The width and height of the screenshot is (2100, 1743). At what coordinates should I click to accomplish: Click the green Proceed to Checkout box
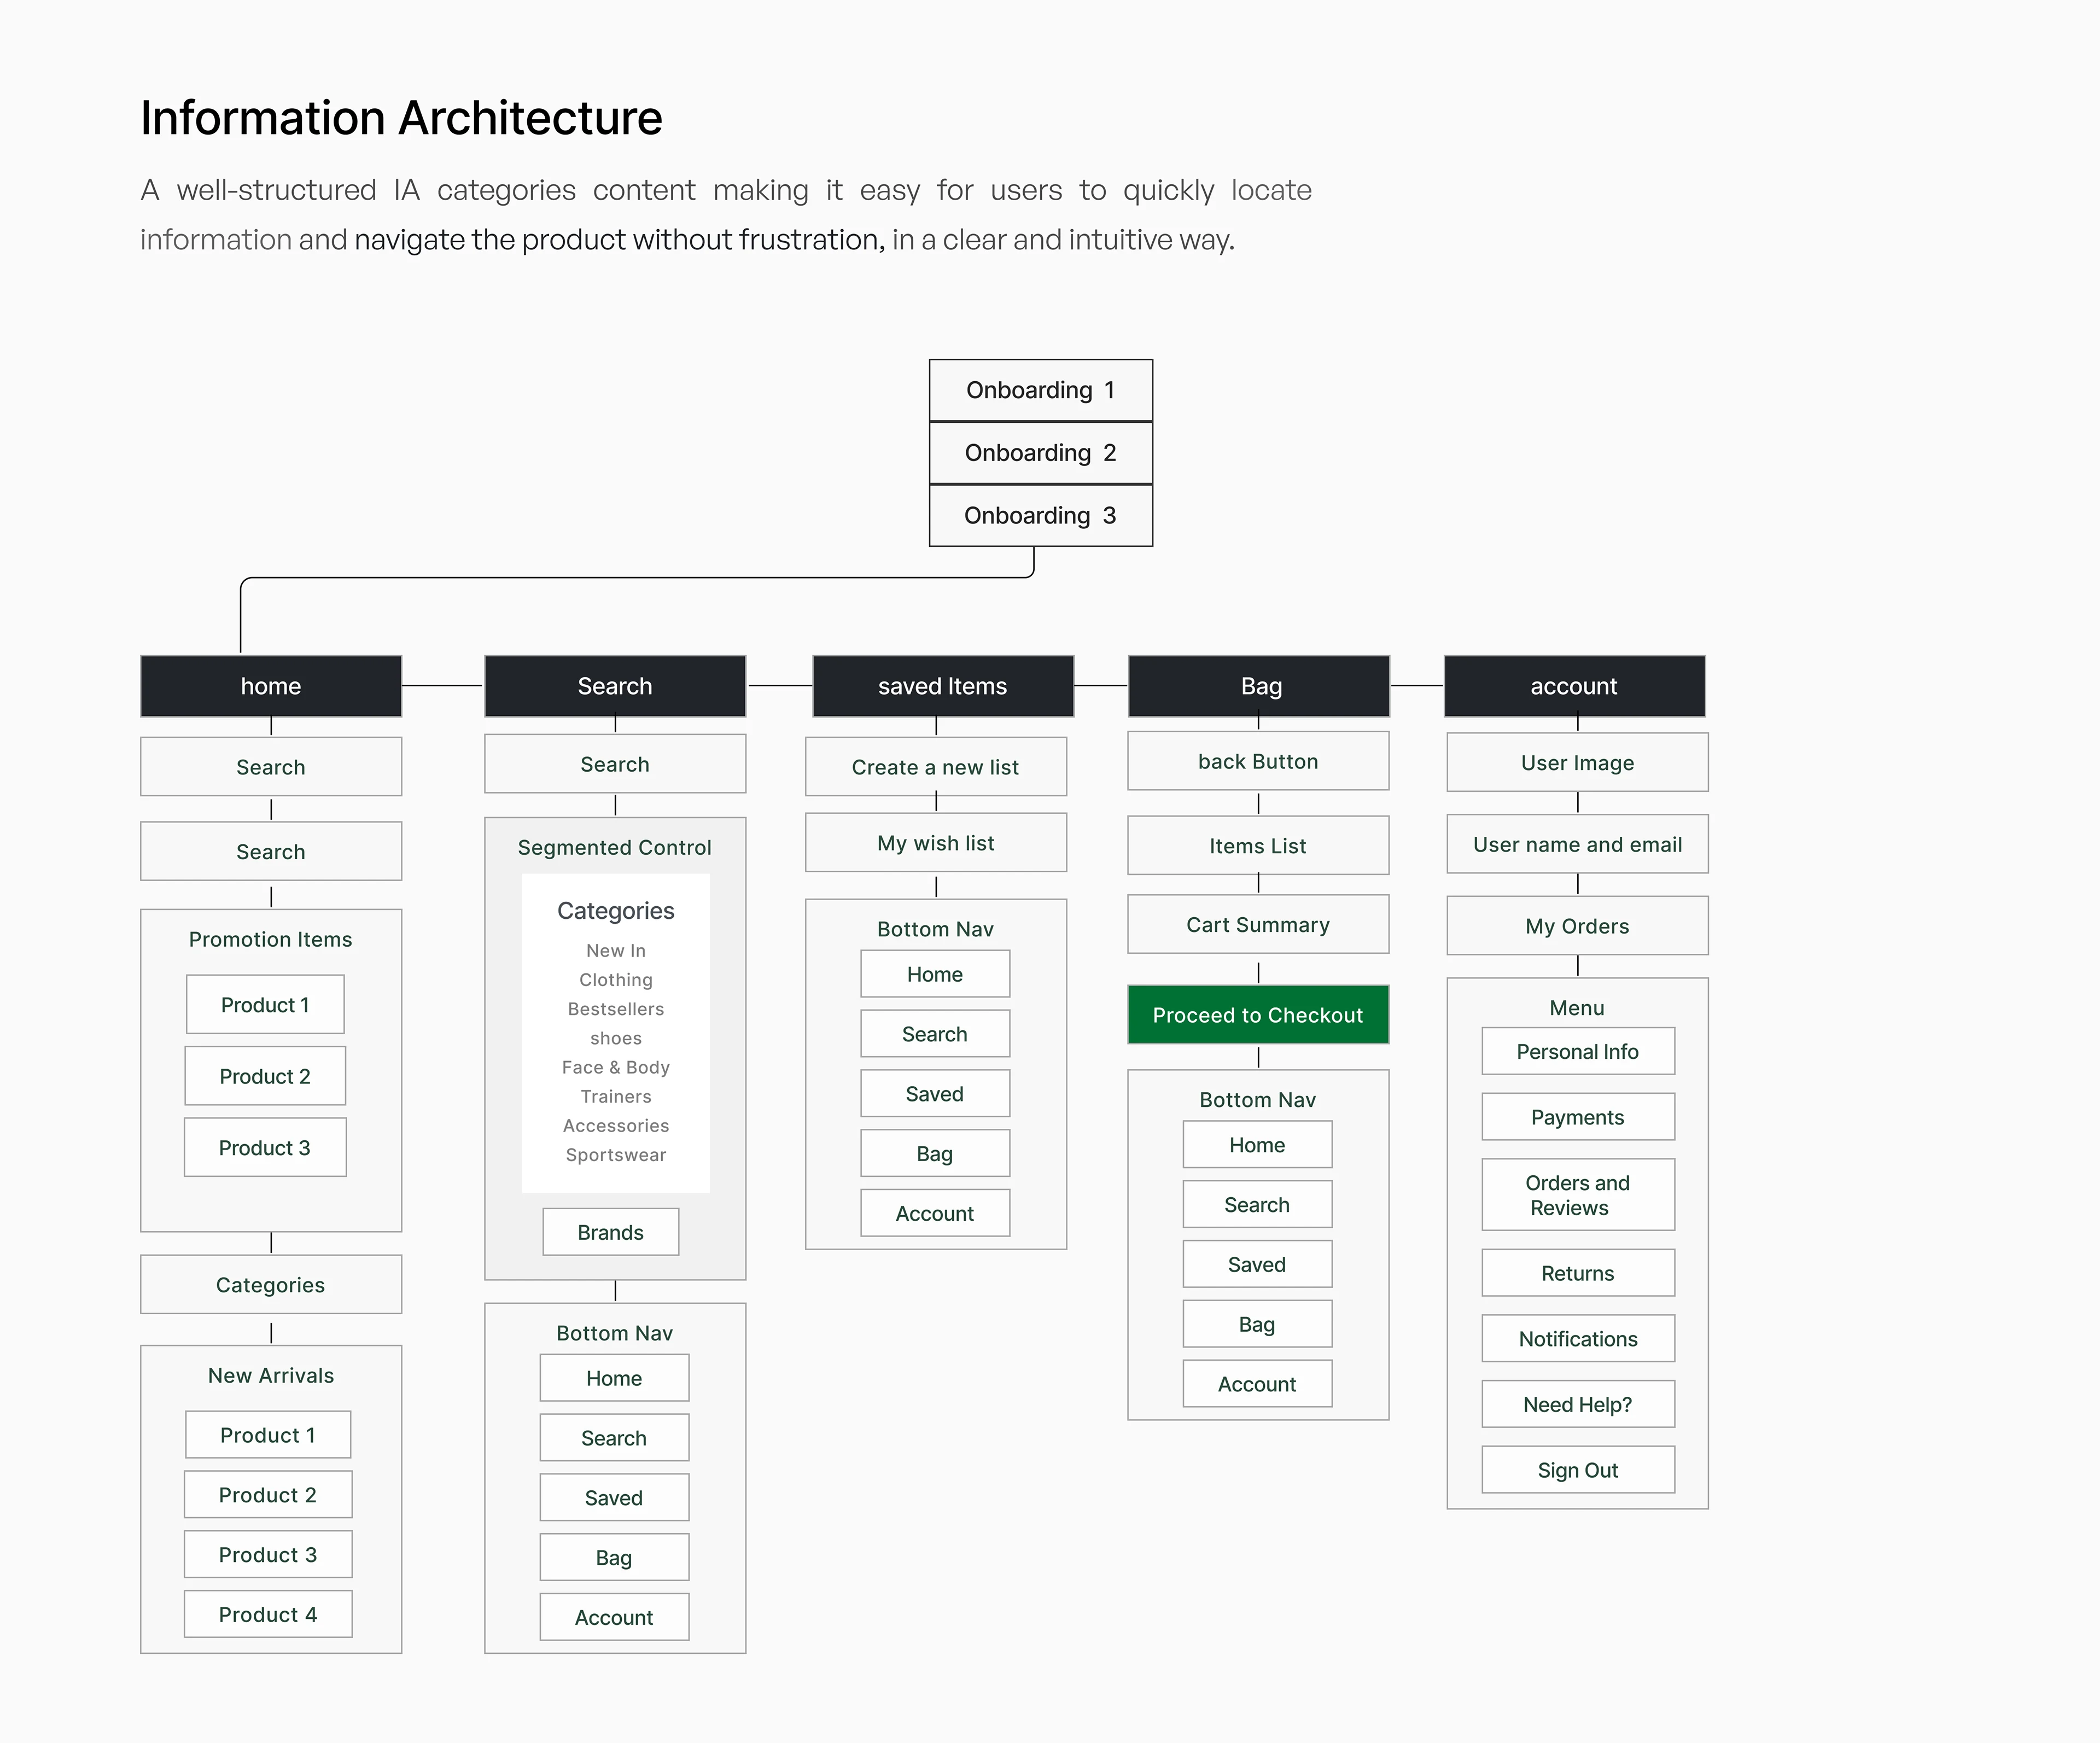[1258, 1015]
